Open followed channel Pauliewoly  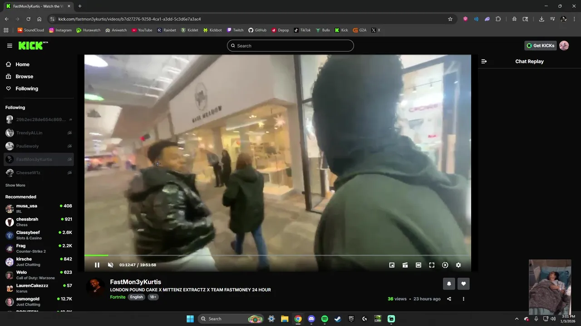point(39,146)
